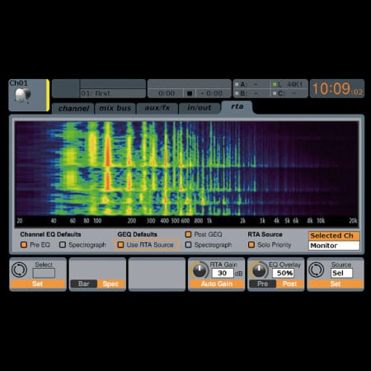Screen dimensions: 371x371
Task: Select the in/out tab
Action: point(200,108)
